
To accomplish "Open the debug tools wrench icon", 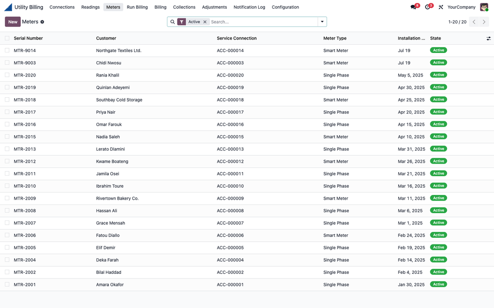I will point(441,7).
